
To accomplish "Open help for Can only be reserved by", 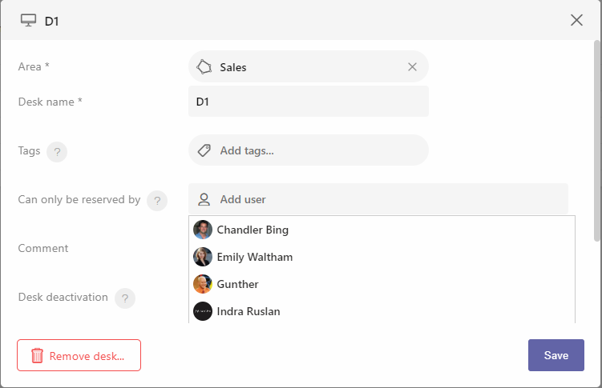I will [157, 201].
